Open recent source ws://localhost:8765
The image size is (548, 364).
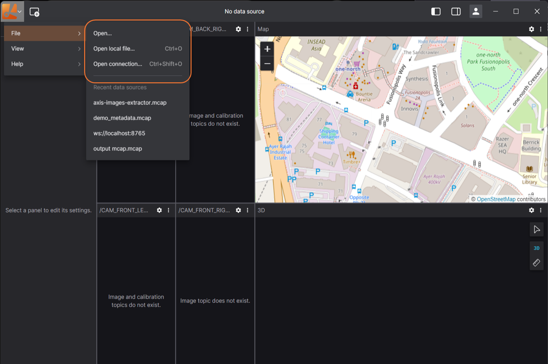(138, 133)
